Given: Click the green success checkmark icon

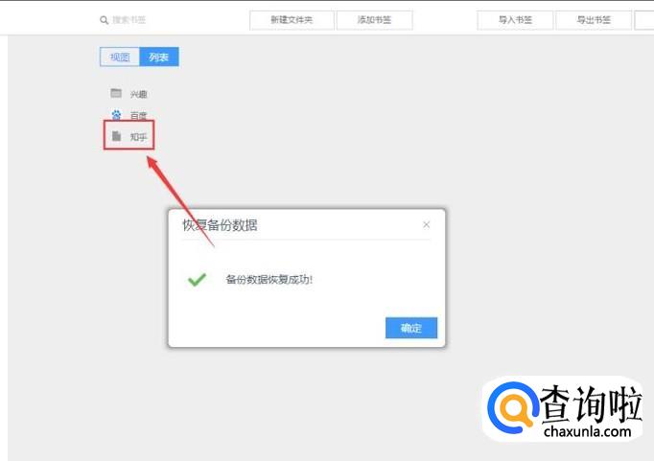Looking at the screenshot, I should click(197, 279).
